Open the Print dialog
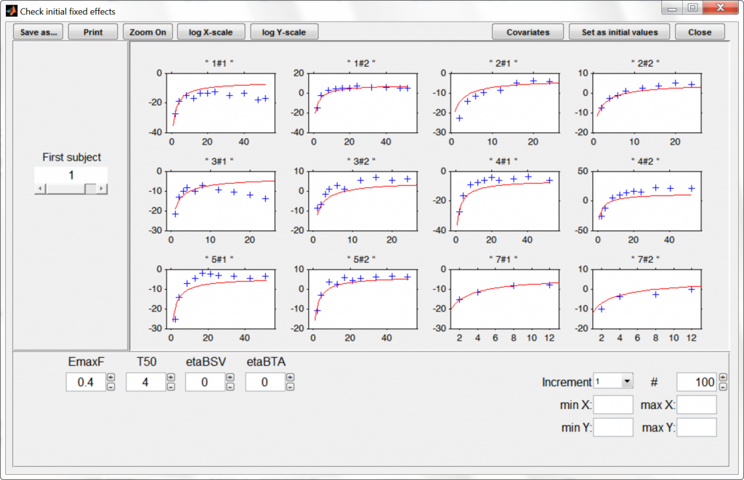 point(92,31)
